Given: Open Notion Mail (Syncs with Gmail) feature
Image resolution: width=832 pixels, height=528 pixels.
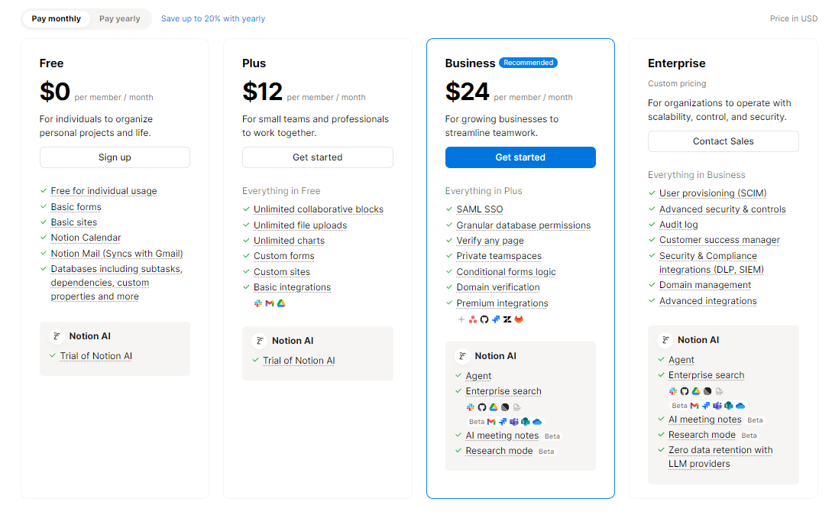Looking at the screenshot, I should 117,254.
